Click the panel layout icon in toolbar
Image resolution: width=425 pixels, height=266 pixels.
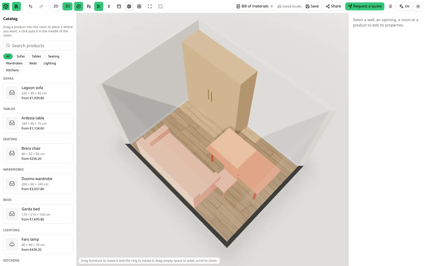tap(119, 6)
